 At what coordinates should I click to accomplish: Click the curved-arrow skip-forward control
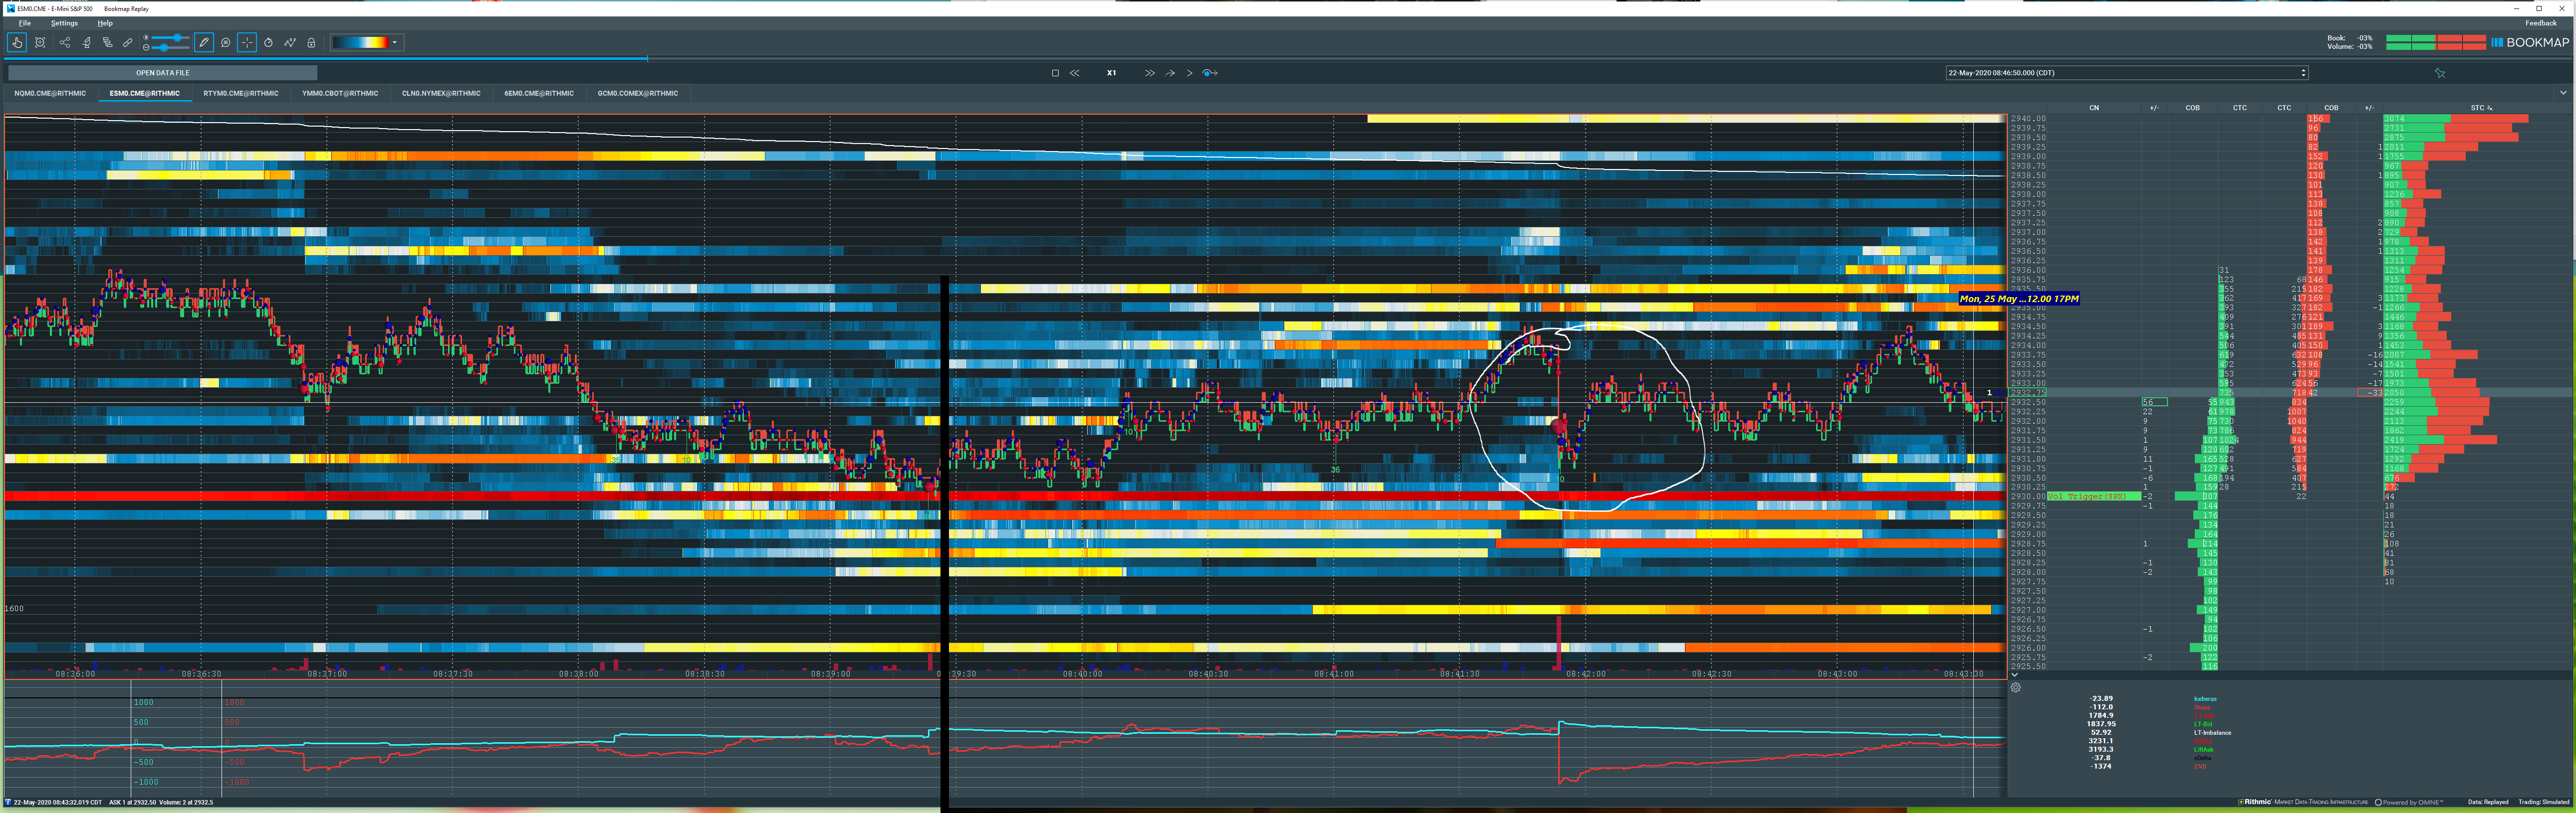coord(1170,73)
